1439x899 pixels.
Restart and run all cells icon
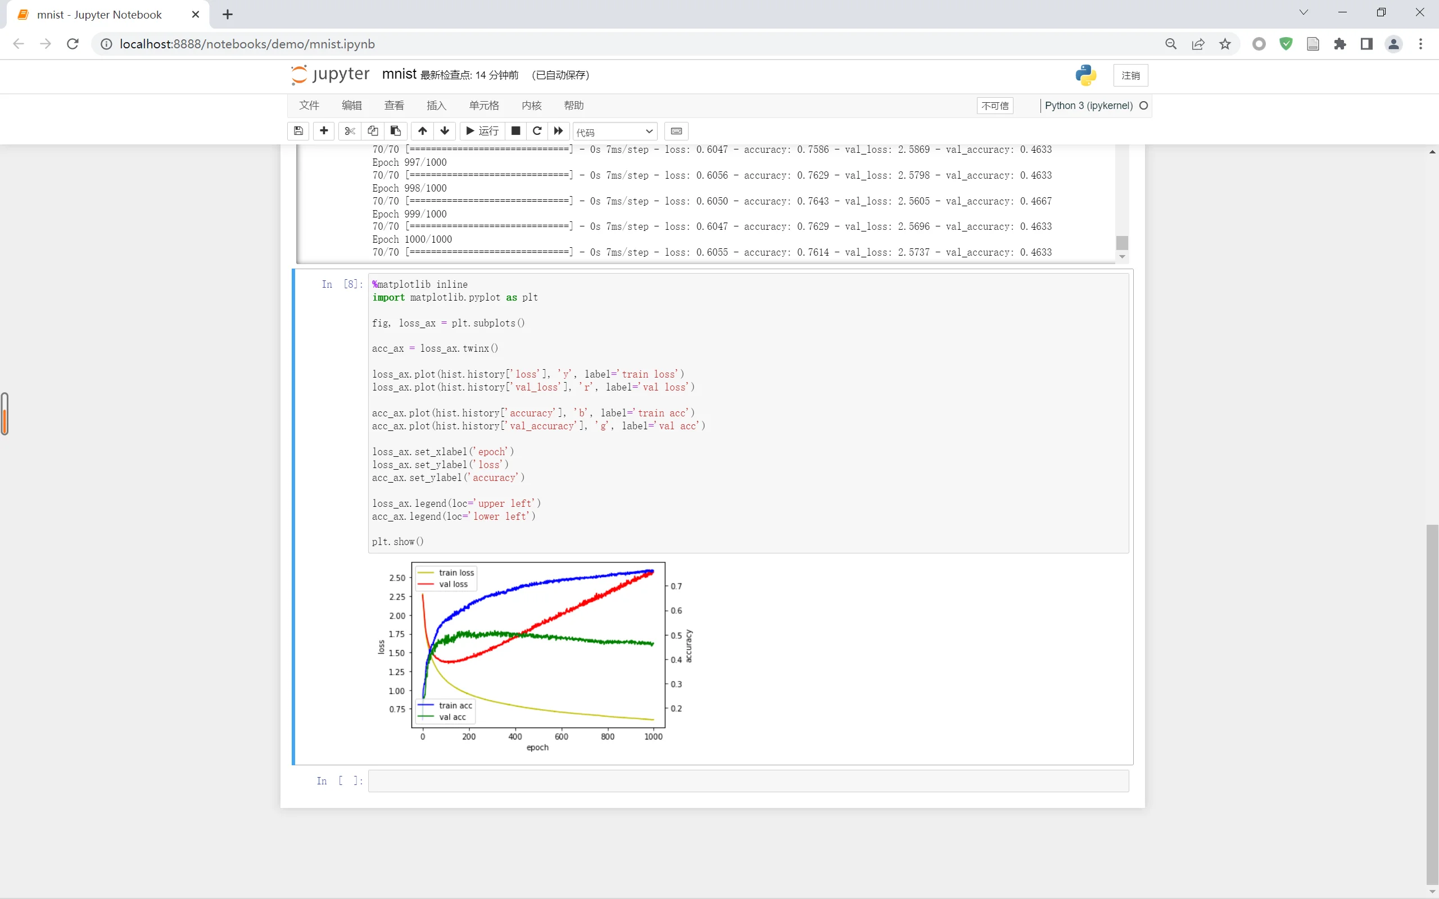(558, 131)
